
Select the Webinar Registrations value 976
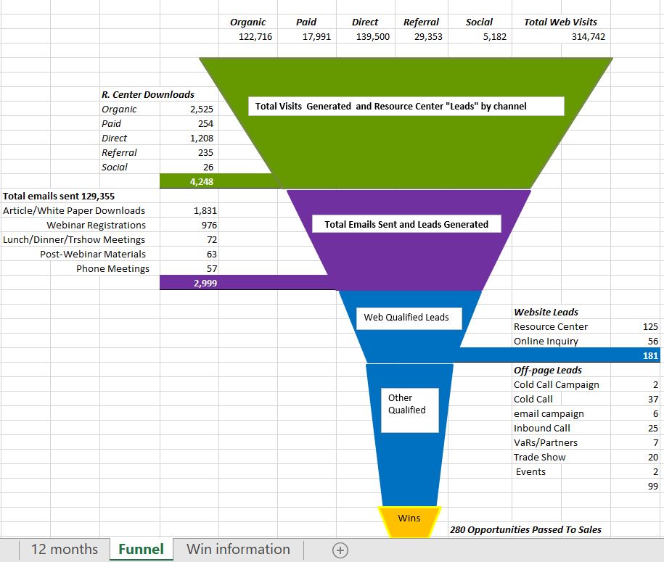click(x=208, y=225)
